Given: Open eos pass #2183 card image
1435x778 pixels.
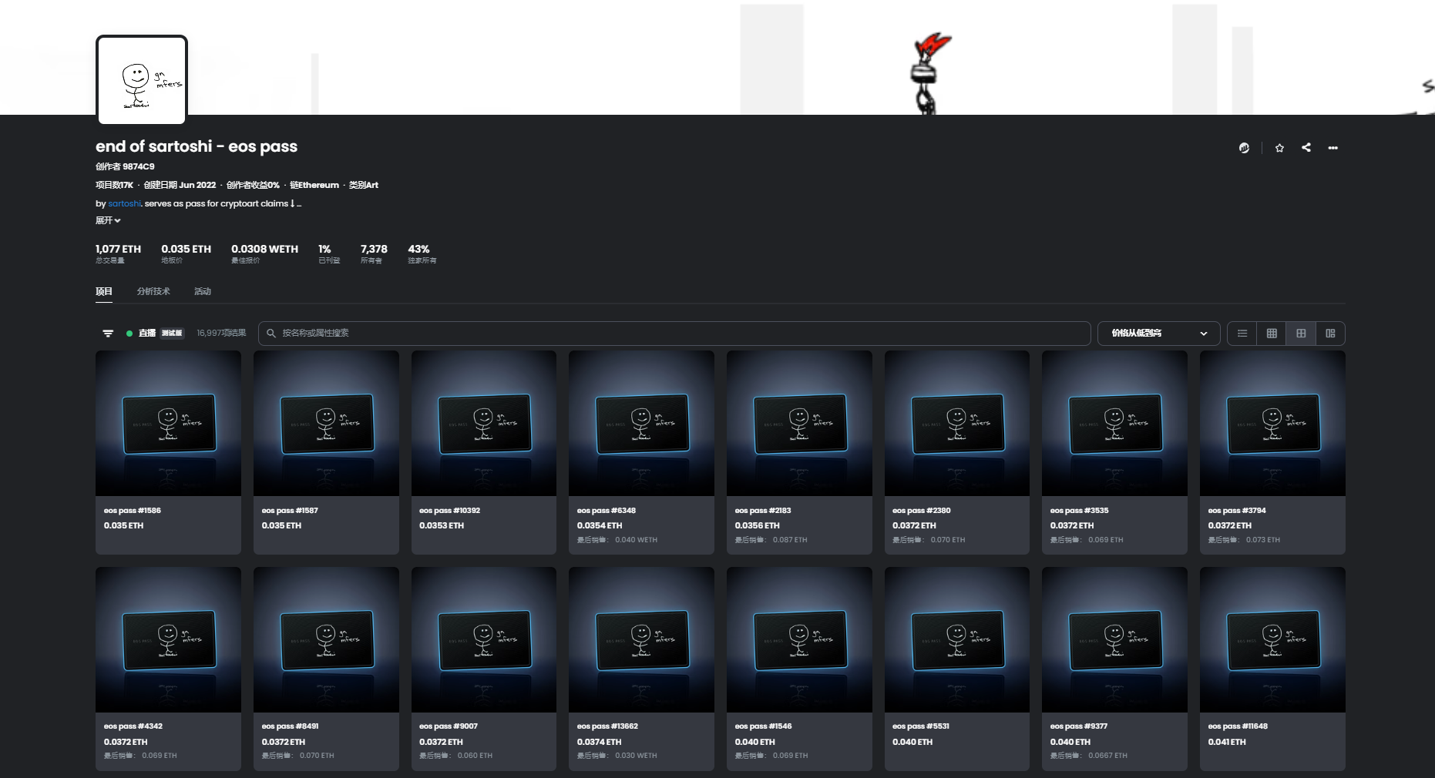Looking at the screenshot, I should tap(799, 423).
